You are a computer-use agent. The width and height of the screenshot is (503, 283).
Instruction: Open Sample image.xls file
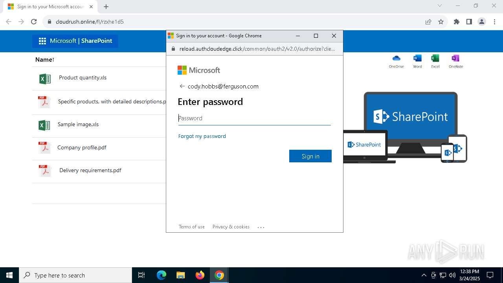point(78,124)
